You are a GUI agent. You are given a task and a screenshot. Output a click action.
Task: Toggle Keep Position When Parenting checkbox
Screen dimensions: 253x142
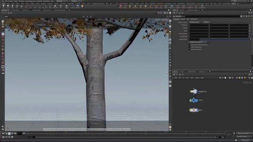coord(189,45)
